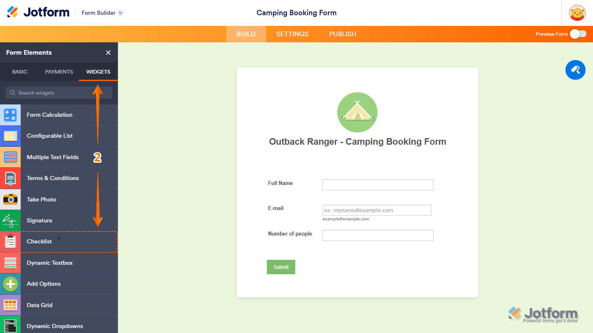Select the Checklist clipboard icon
593x333 pixels.
click(x=10, y=241)
